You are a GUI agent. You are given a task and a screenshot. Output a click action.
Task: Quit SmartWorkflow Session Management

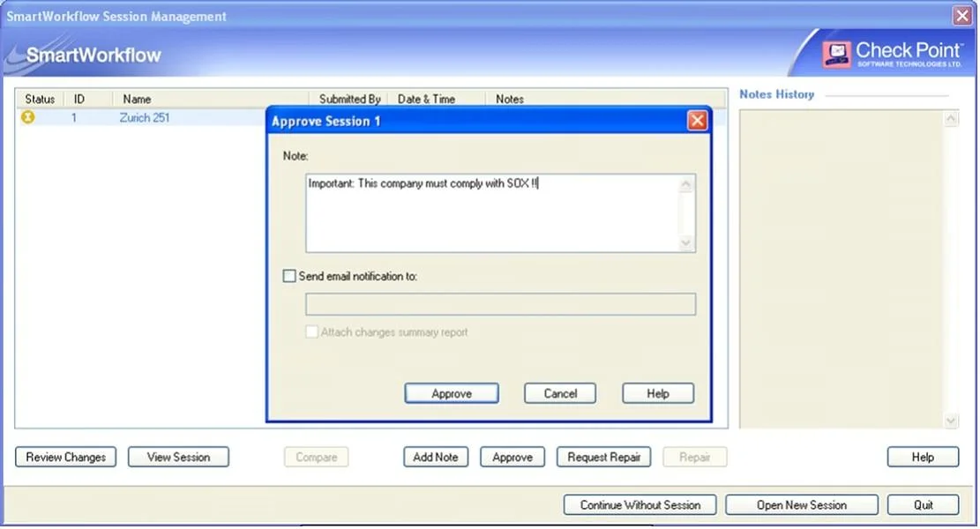pos(924,504)
